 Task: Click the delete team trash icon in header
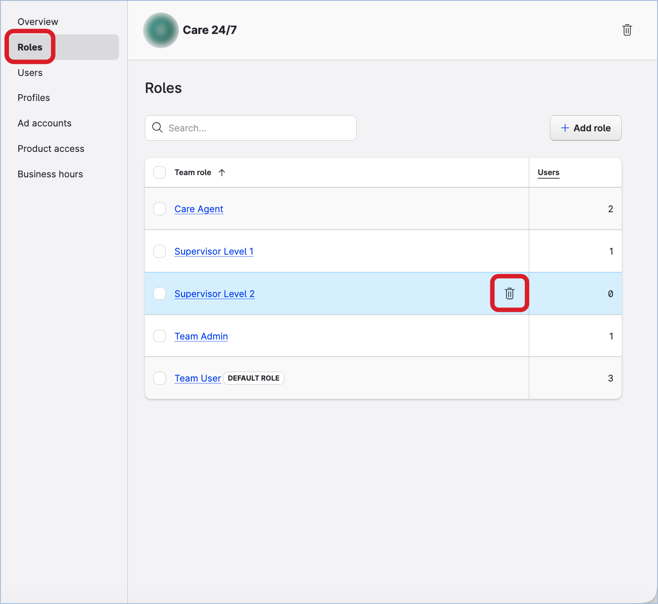click(627, 30)
